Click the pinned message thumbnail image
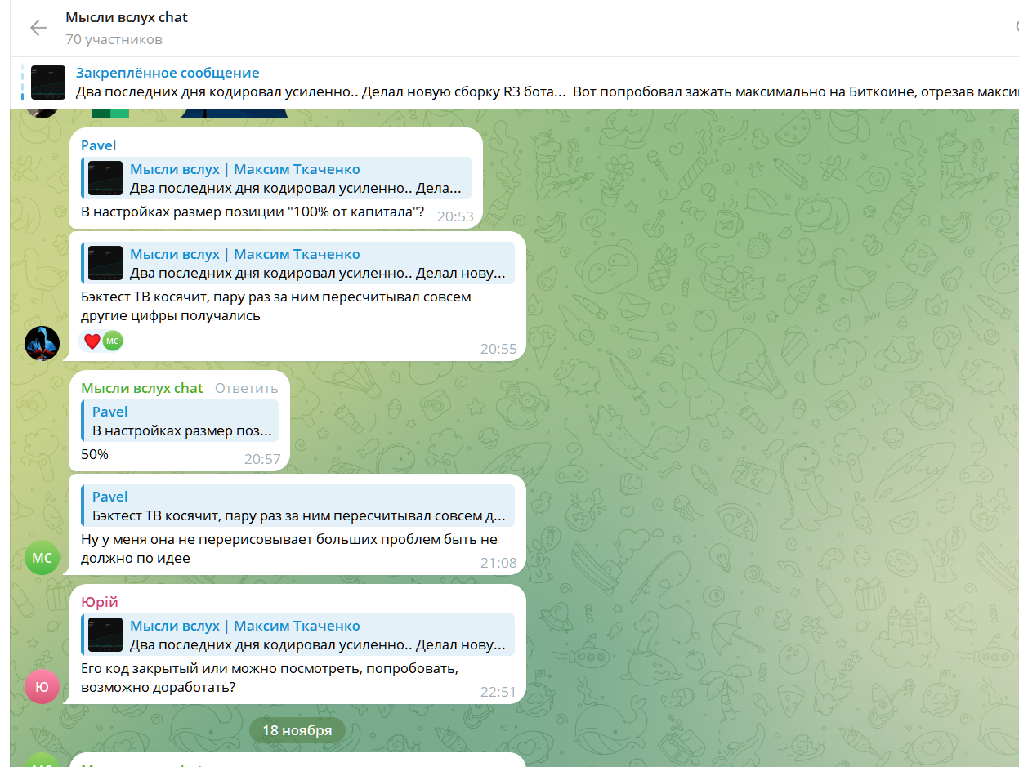The width and height of the screenshot is (1019, 767). pos(48,82)
